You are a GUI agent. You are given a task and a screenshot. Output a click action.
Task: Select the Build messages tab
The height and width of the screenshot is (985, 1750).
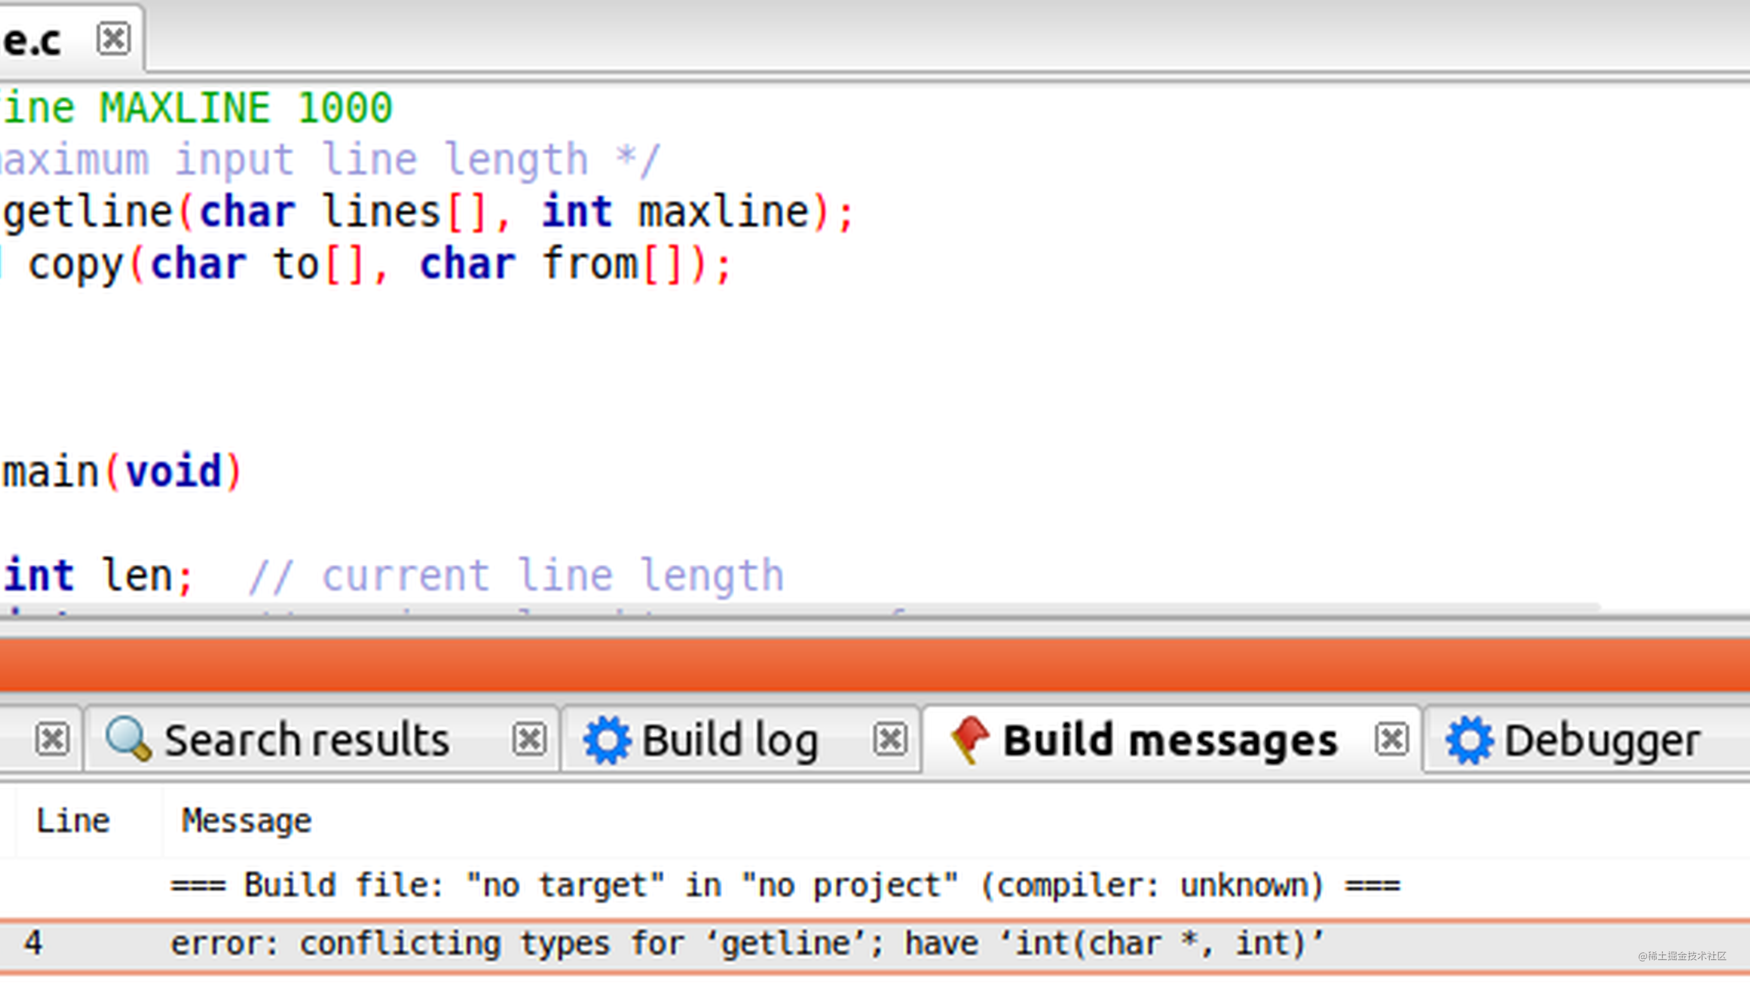pos(1170,740)
